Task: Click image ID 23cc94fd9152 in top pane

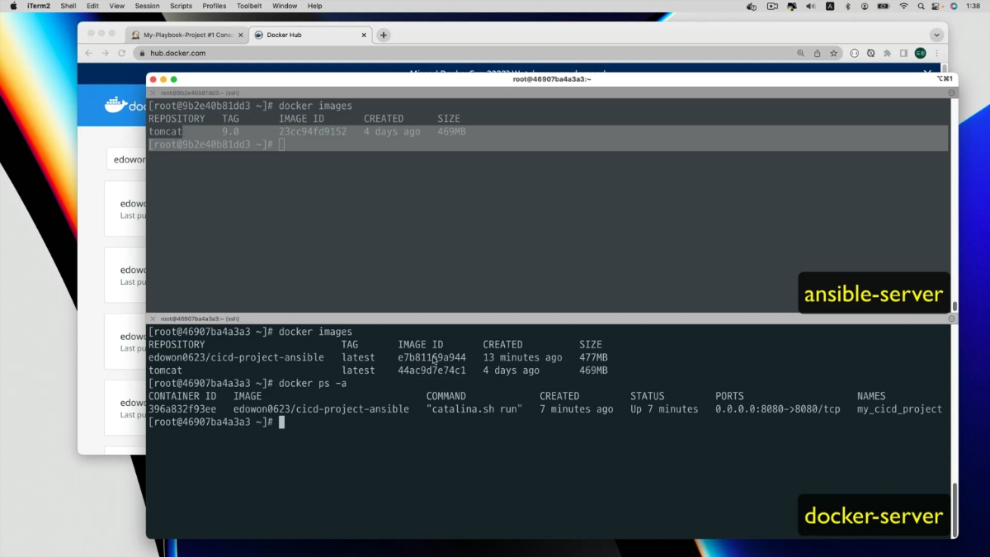Action: point(313,131)
